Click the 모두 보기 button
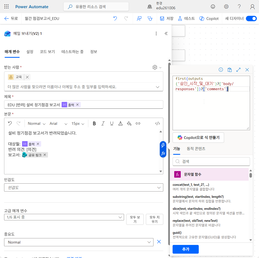 click(x=135, y=219)
